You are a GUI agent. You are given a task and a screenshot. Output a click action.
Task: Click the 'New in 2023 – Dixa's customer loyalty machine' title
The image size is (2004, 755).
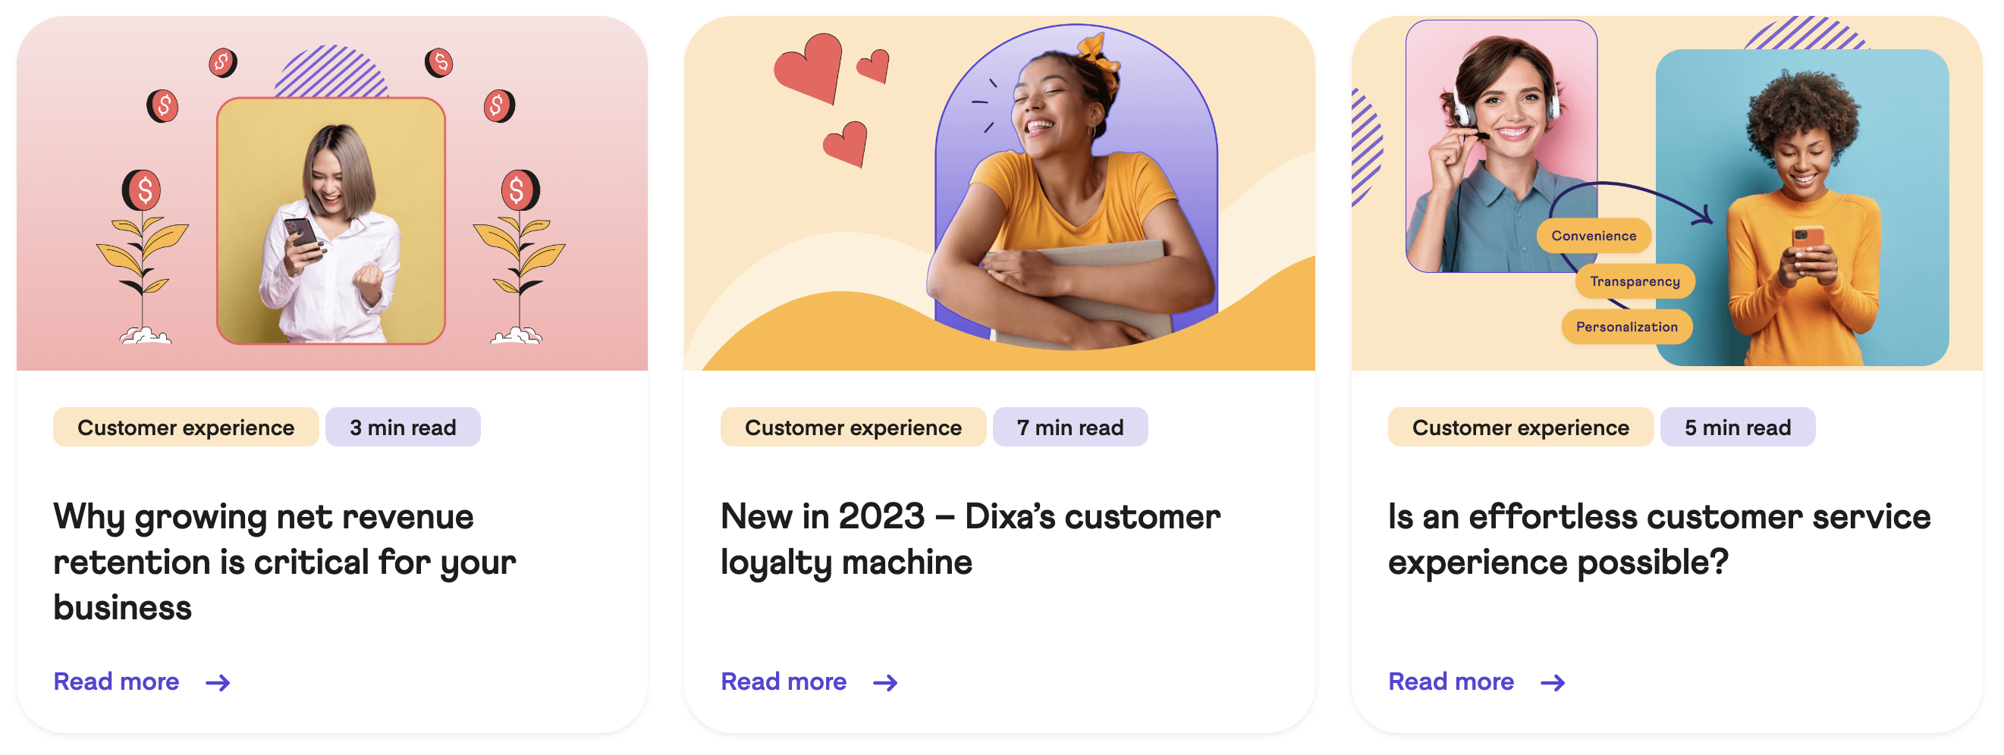tap(970, 539)
